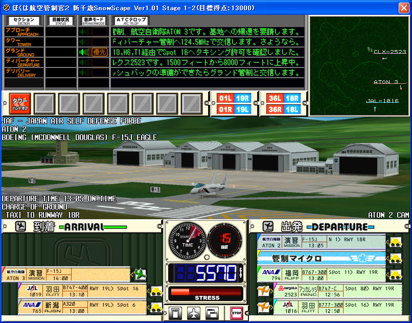Click the green landing plane icon for ATON 3
Image resolution: width=412 pixels, height=323 pixels.
[x=140, y=274]
